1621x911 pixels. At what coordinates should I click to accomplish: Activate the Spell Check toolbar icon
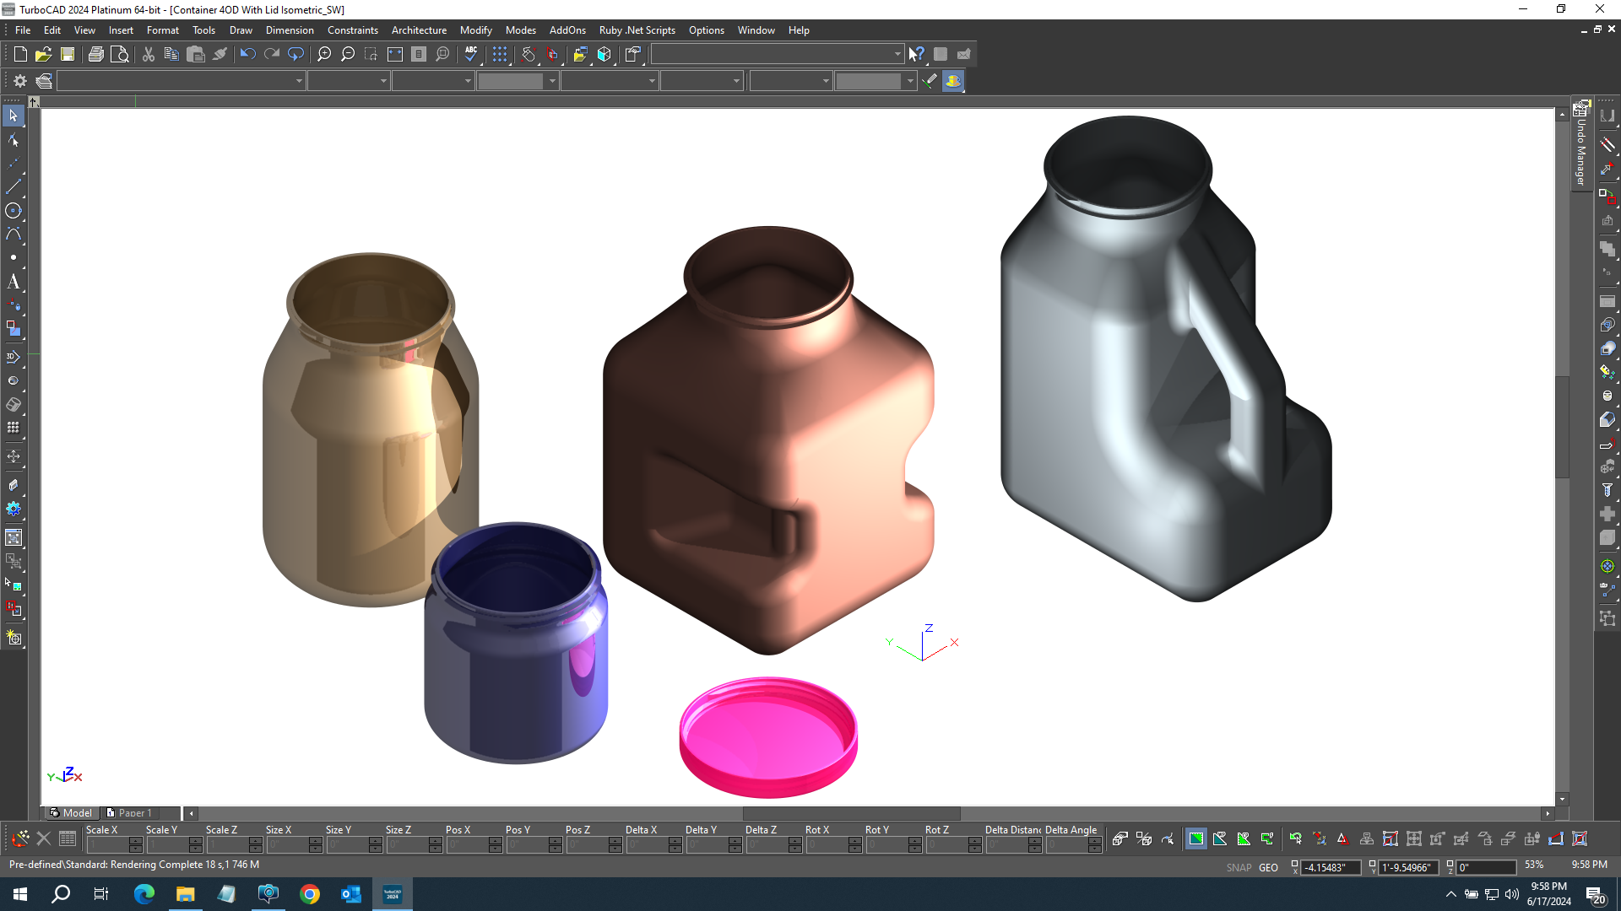point(471,54)
